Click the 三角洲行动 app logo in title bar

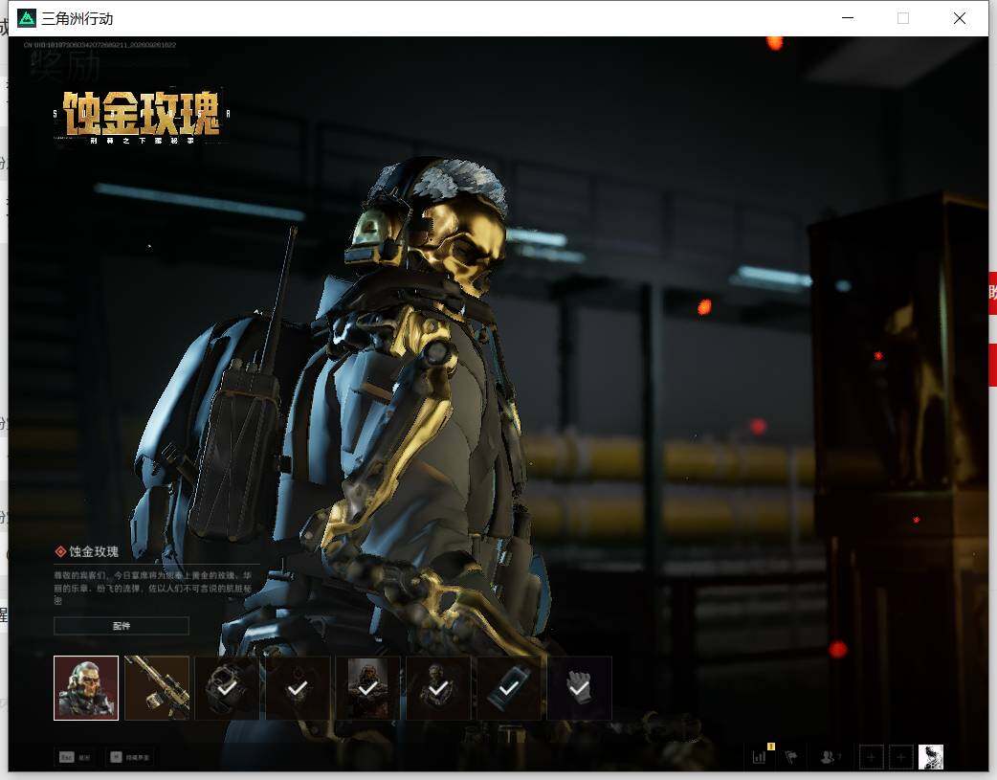tap(27, 18)
